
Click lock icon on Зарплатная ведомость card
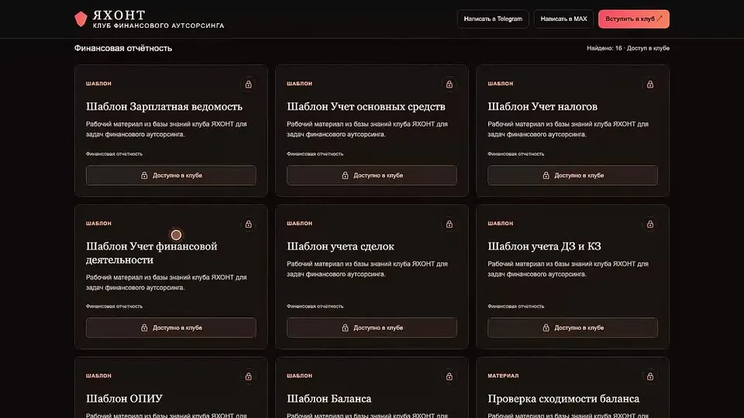click(248, 84)
